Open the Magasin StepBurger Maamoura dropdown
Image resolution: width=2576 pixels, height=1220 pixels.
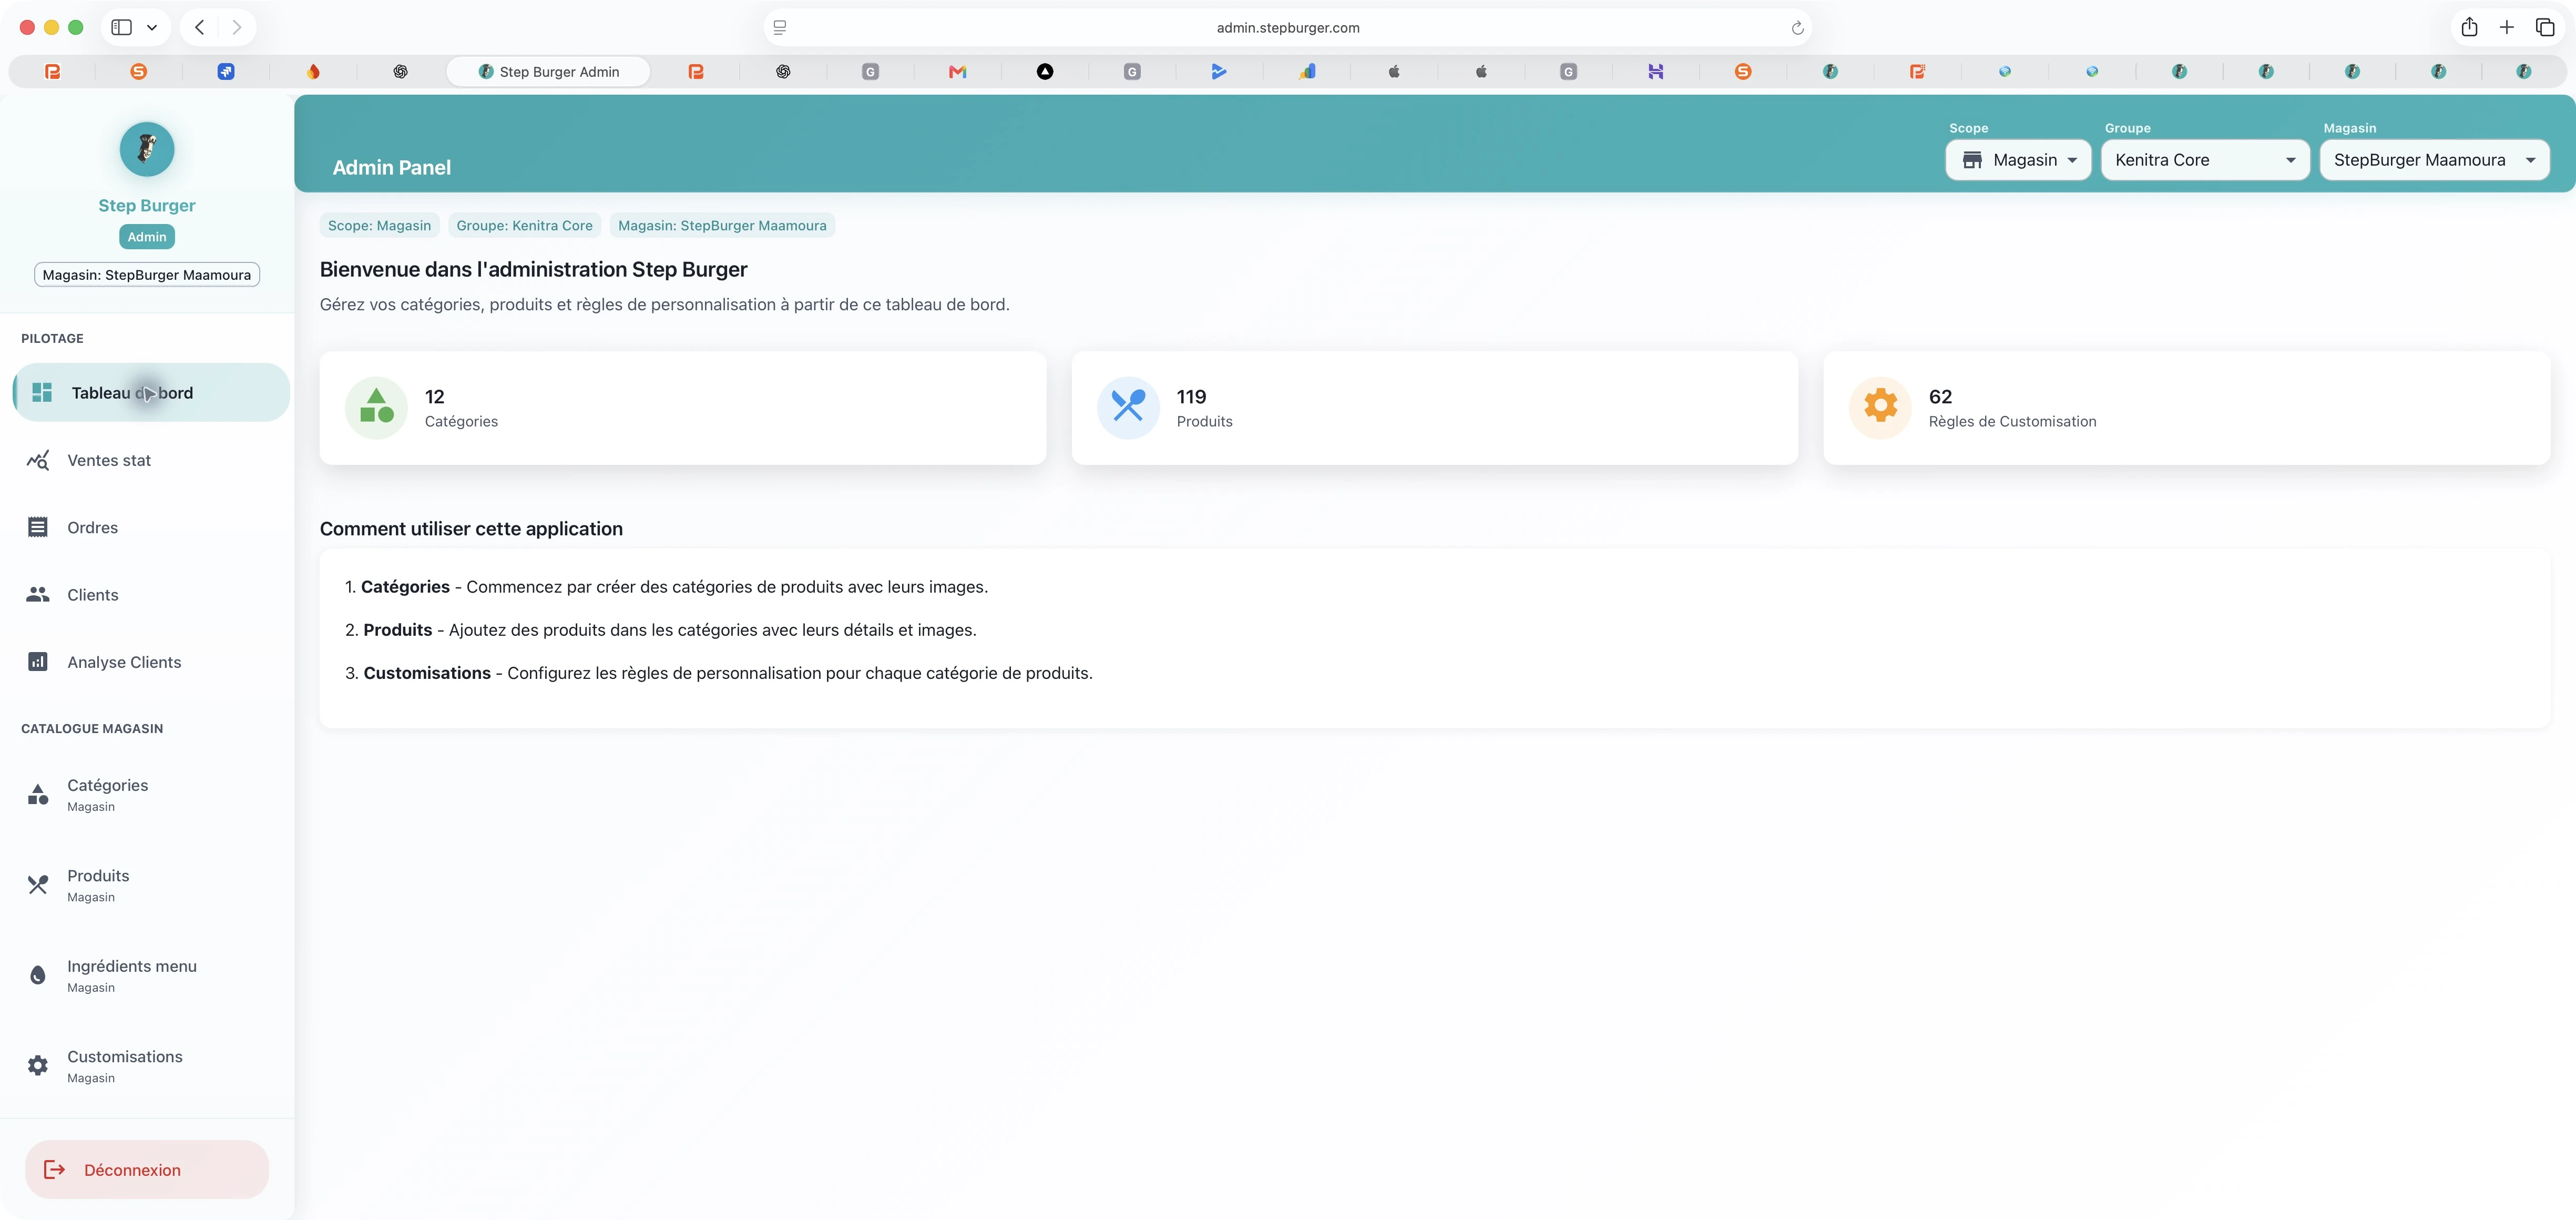point(2434,160)
